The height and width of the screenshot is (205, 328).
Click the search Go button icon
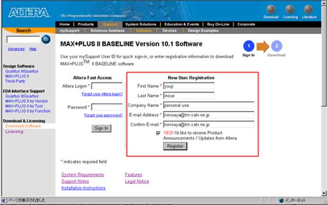tap(46, 39)
